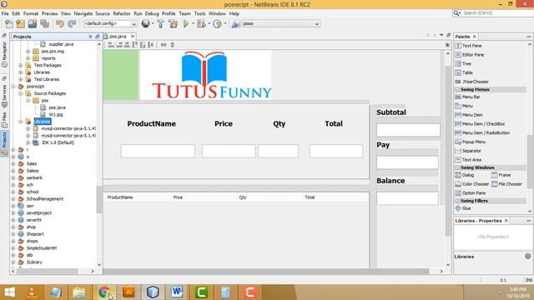Open the File menu
The height and width of the screenshot is (300, 534).
click(5, 13)
